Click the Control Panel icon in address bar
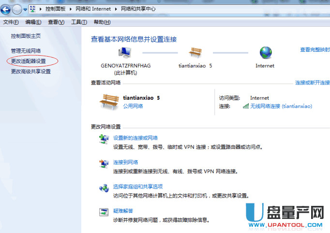 pos(33,9)
